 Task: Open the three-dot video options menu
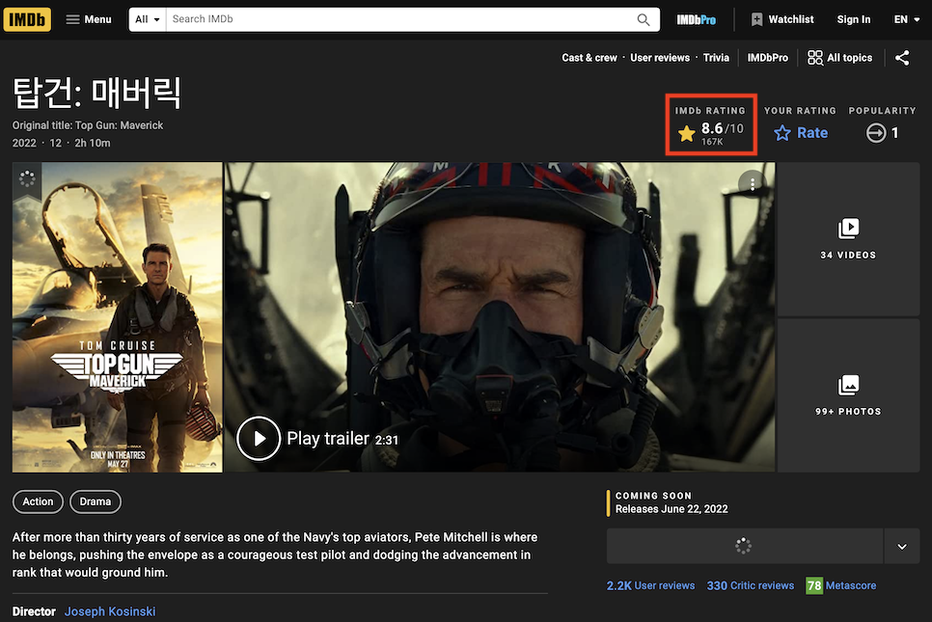pyautogui.click(x=752, y=184)
